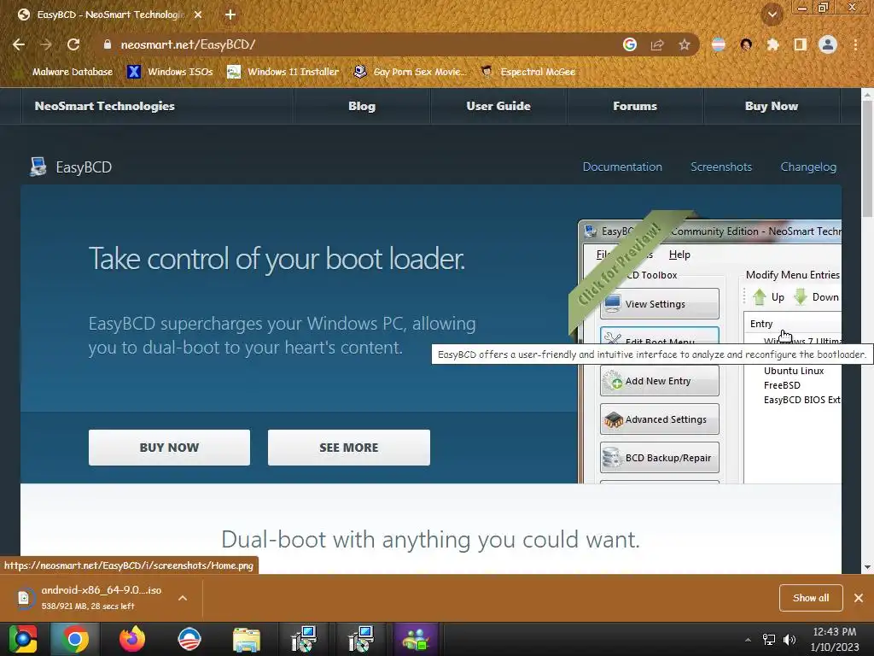Open Chrome from the taskbar
The height and width of the screenshot is (656, 874).
(75, 639)
